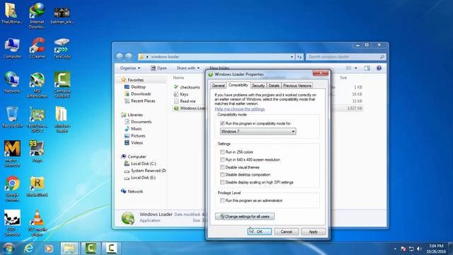Select Documents under Libraries
The width and height of the screenshot is (453, 255).
click(138, 122)
